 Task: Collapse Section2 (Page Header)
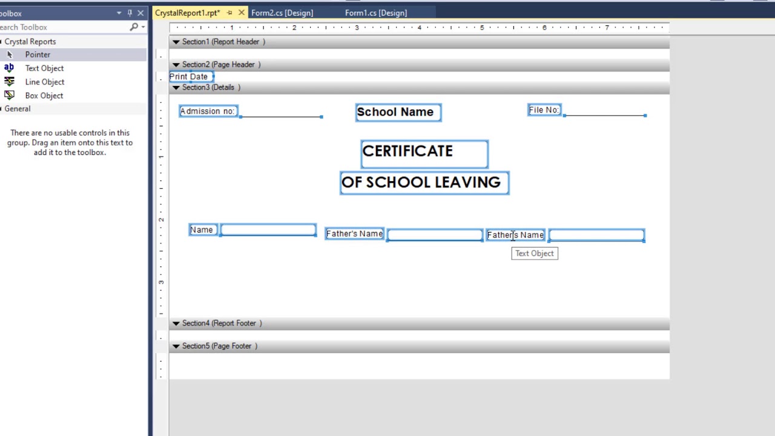click(176, 65)
